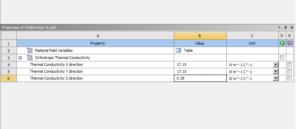Toggle parameterize checkbox for X direction conductivity

(289, 64)
